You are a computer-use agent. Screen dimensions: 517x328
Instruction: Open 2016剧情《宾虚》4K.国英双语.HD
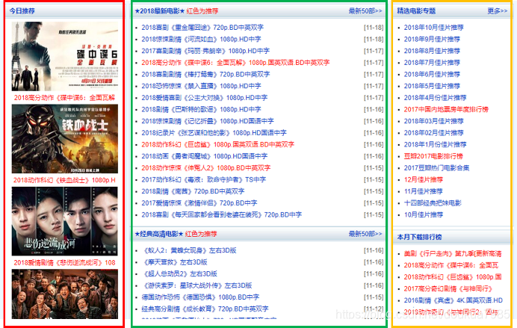[453, 300]
